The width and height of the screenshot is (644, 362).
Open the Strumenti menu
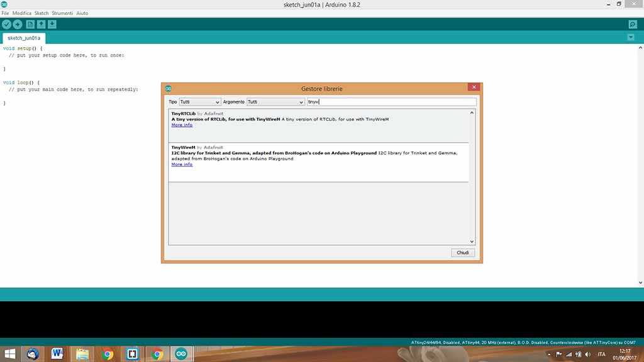(62, 13)
